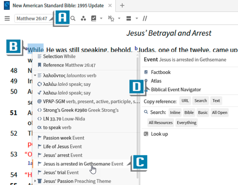
Task: Click the parallel lines icon in toolbar
Action: (145, 18)
